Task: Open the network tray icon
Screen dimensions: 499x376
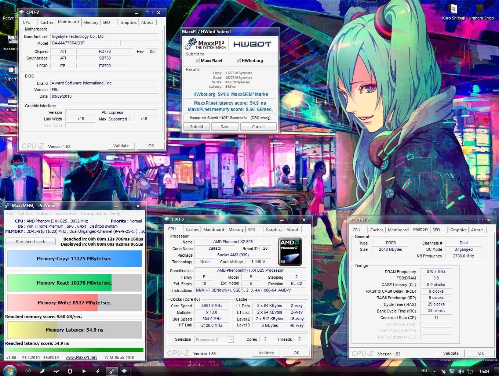Action: click(x=470, y=372)
